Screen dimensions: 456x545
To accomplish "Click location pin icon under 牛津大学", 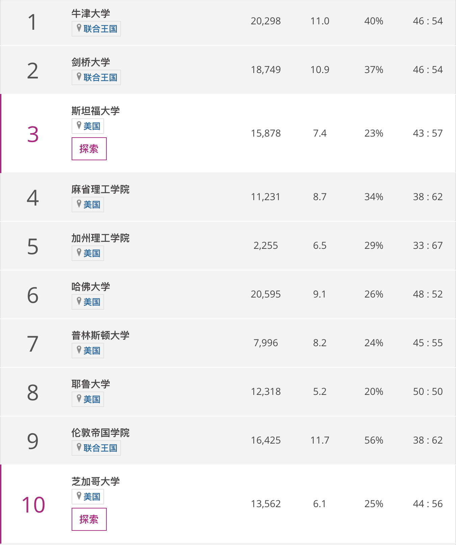I will (x=79, y=28).
